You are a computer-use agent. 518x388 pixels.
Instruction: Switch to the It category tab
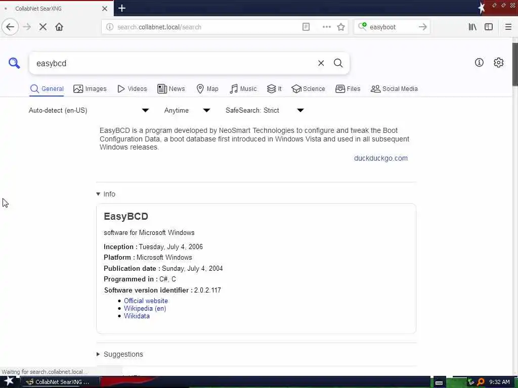[x=274, y=89]
